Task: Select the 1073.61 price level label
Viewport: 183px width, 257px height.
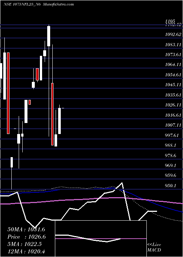Action: [x=173, y=55]
